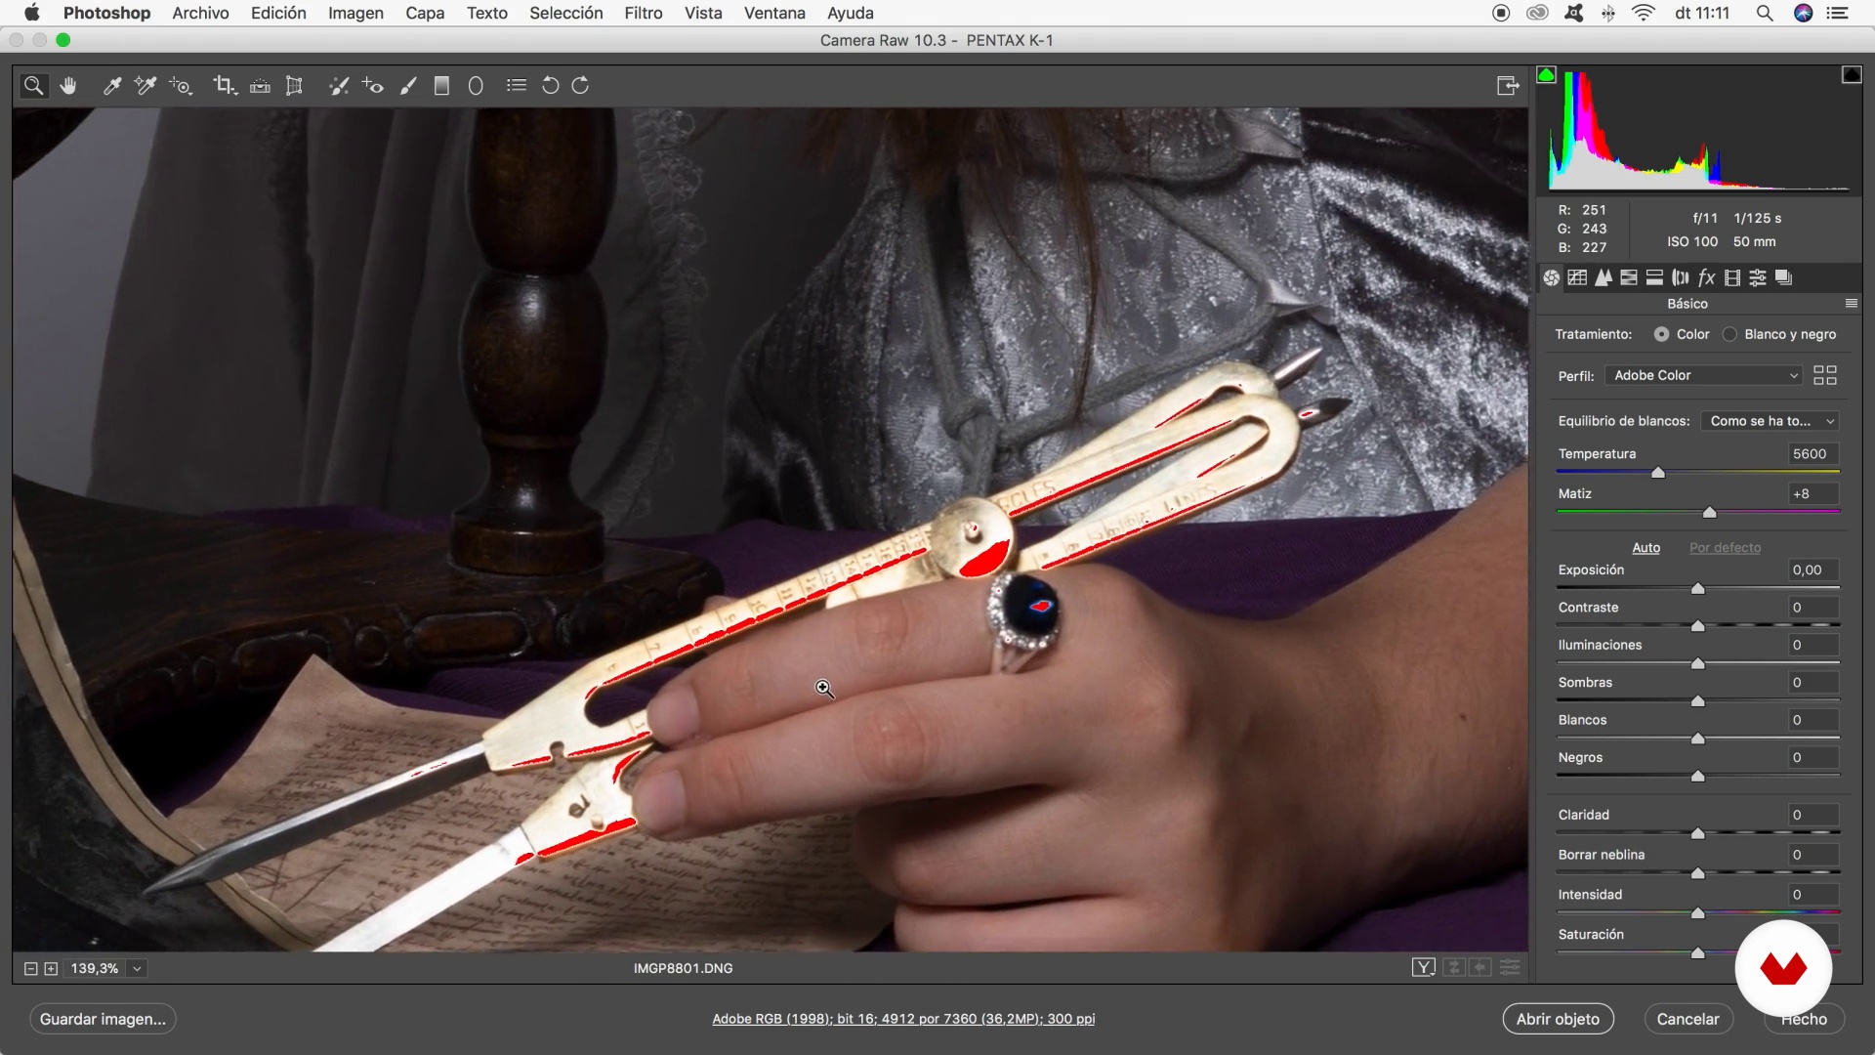
Task: Open the Detail panel (mountains icon)
Action: pos(1604,278)
